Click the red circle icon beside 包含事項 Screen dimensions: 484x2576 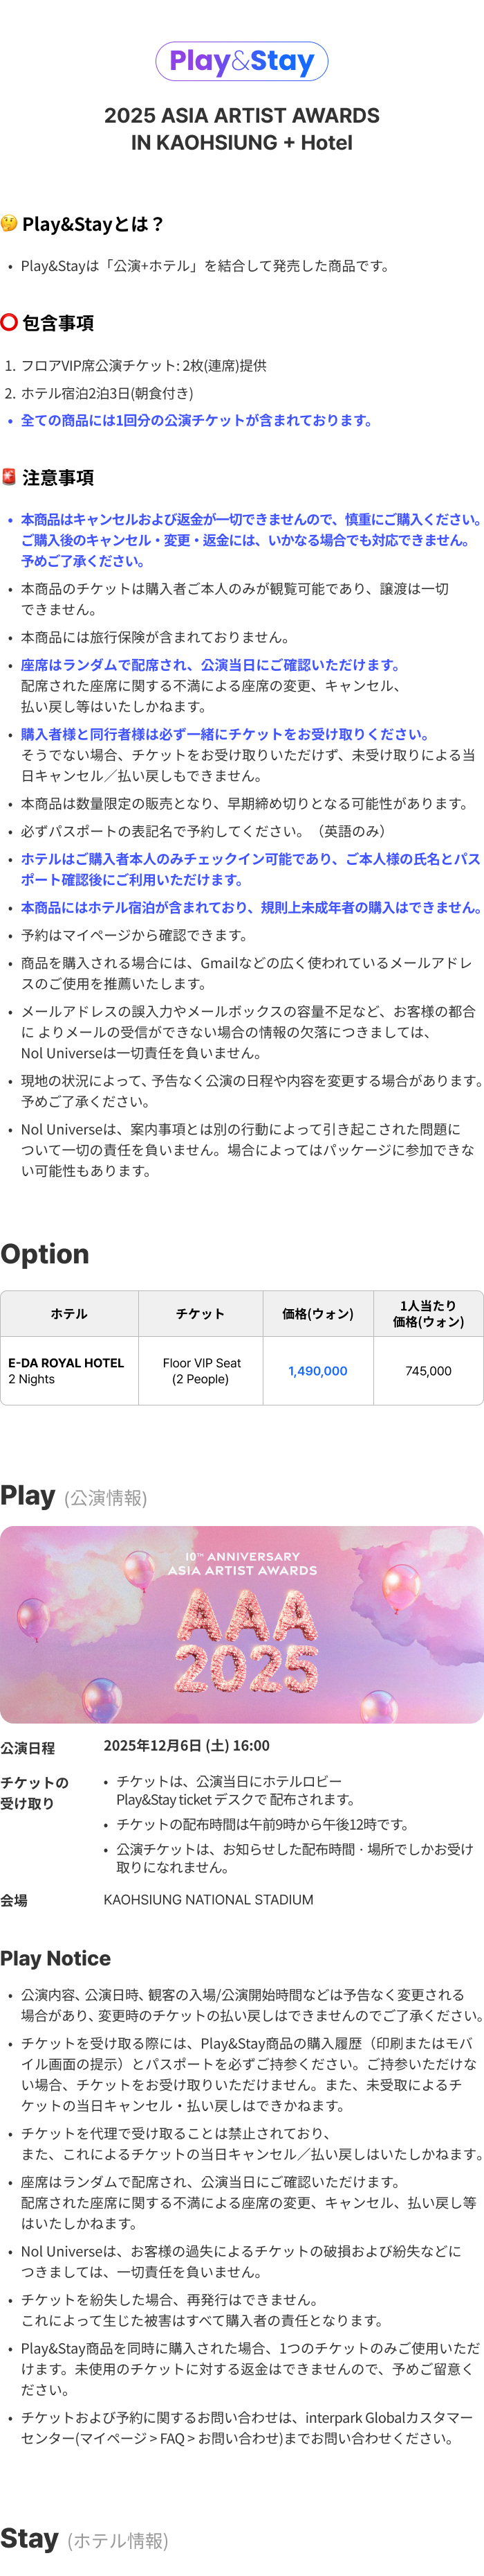[9, 322]
